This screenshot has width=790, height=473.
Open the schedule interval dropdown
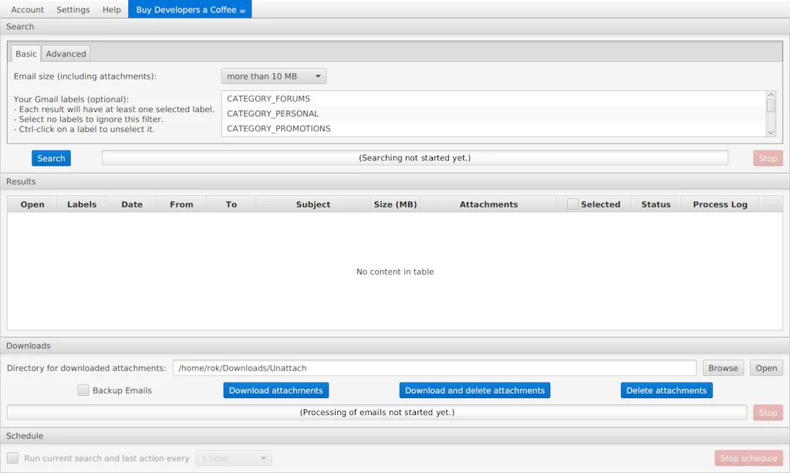pos(233,458)
